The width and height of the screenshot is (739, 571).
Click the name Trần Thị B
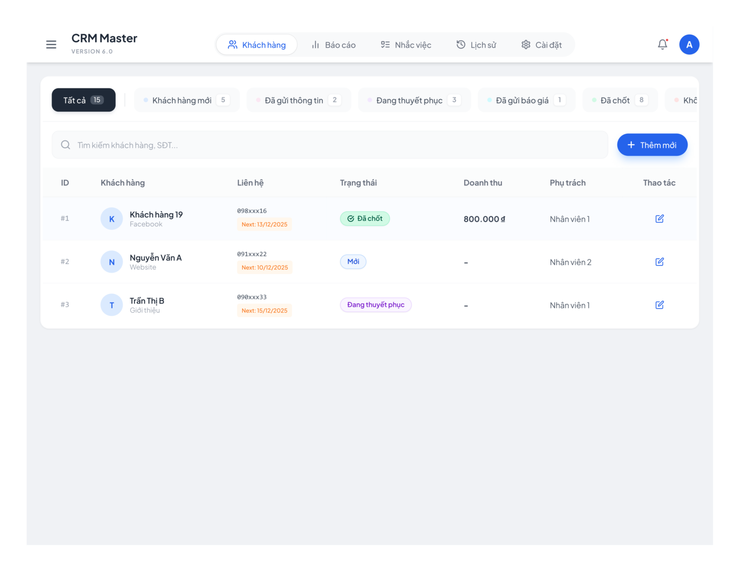(x=147, y=301)
